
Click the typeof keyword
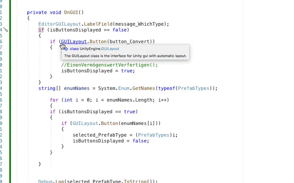(166, 88)
